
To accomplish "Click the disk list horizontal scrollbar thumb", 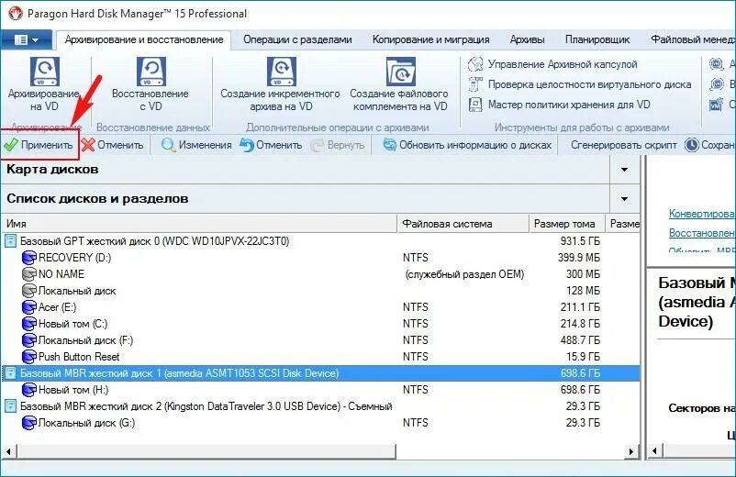I will 206,451.
